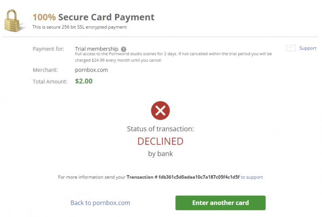Viewport: 322px width, 217px height.
Task: Click the Support envelope icon
Action: (291, 48)
